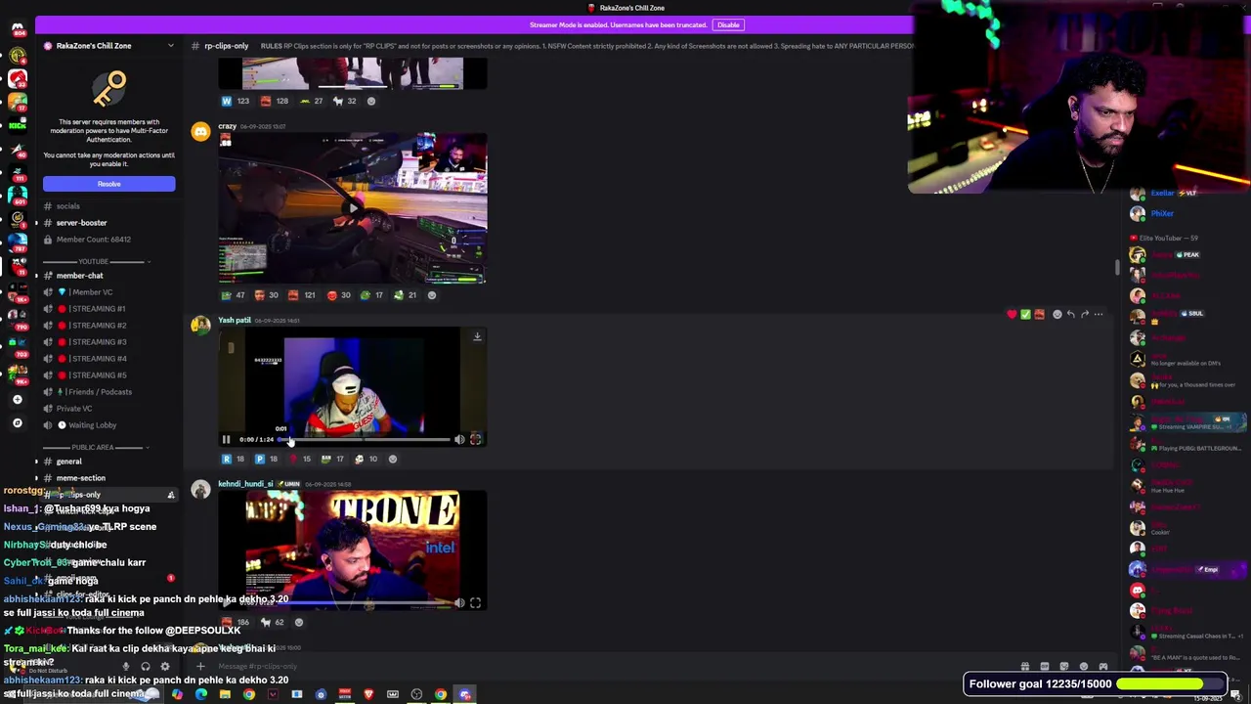Toggle the R reaction with 18 count

234,460
